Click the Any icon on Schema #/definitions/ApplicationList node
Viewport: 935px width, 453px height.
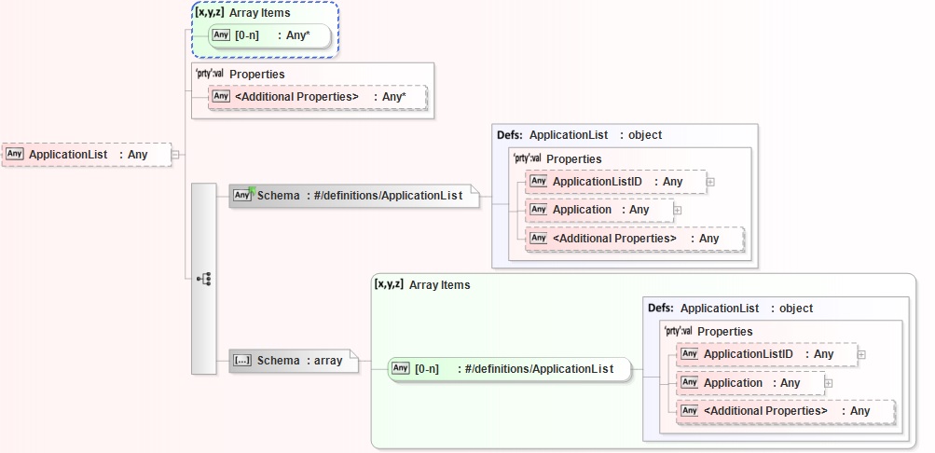[241, 196]
